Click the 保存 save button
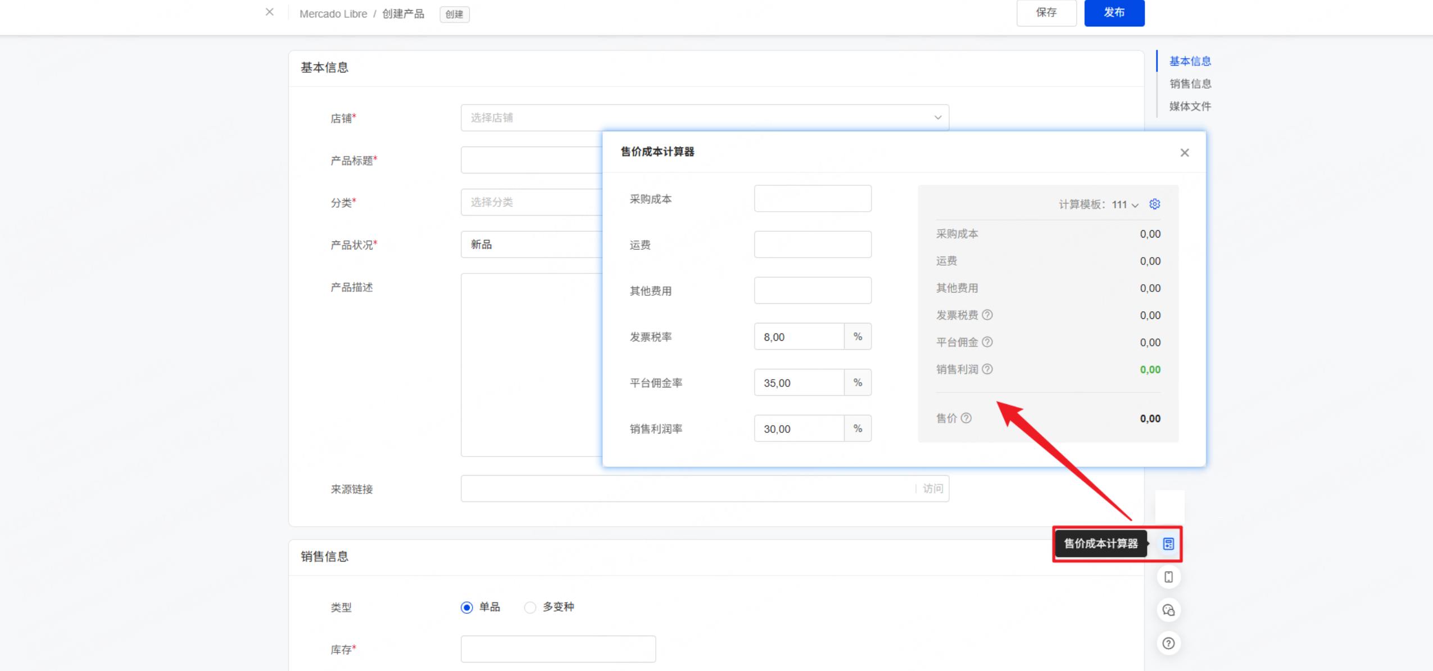The width and height of the screenshot is (1433, 671). click(1046, 13)
